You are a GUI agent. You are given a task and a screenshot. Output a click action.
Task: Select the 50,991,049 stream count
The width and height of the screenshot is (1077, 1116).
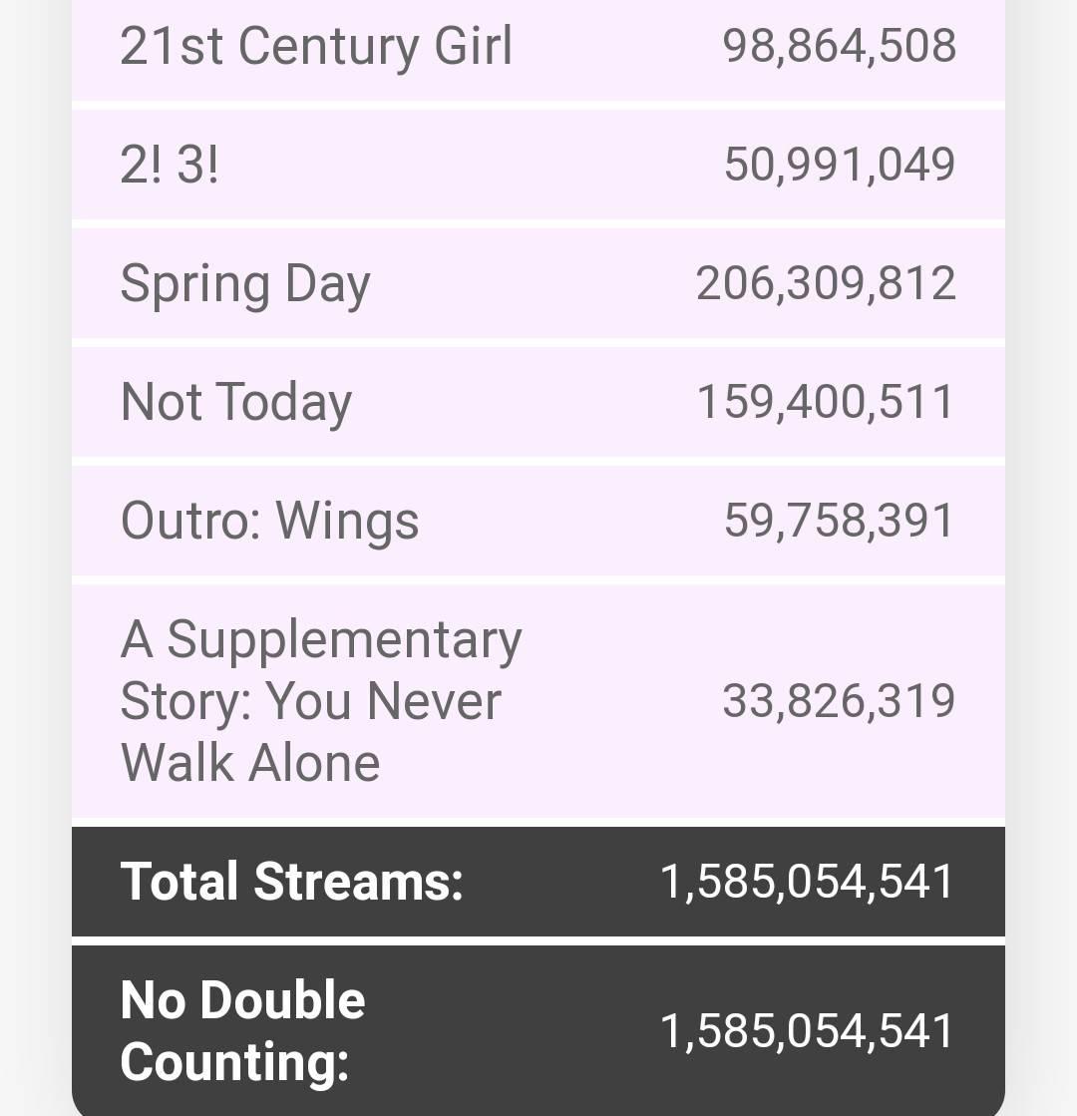839,165
